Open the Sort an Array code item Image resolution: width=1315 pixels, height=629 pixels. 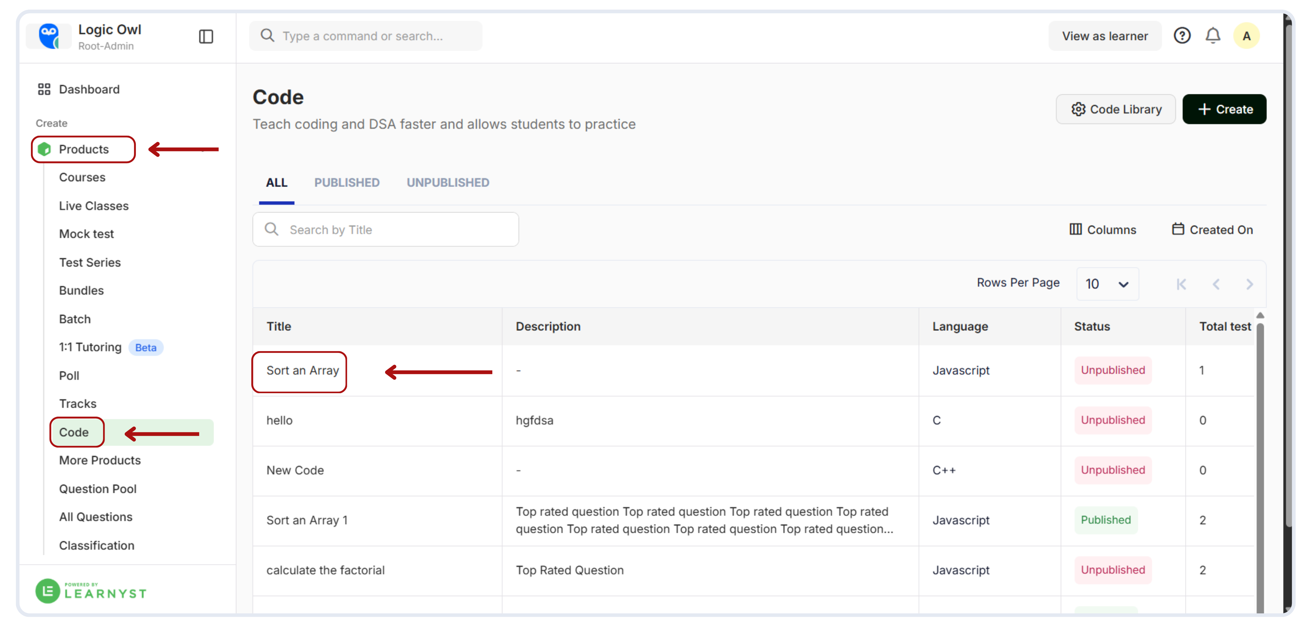(302, 370)
